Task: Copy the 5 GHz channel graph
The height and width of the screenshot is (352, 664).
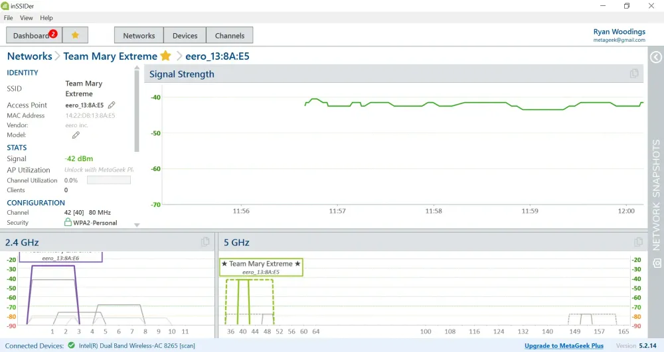Action: pyautogui.click(x=638, y=242)
